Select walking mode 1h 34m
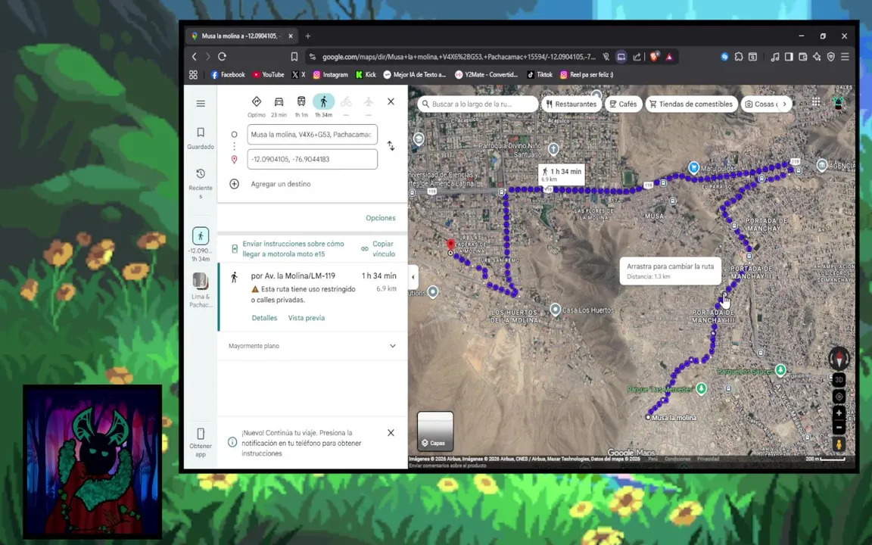 pyautogui.click(x=324, y=105)
